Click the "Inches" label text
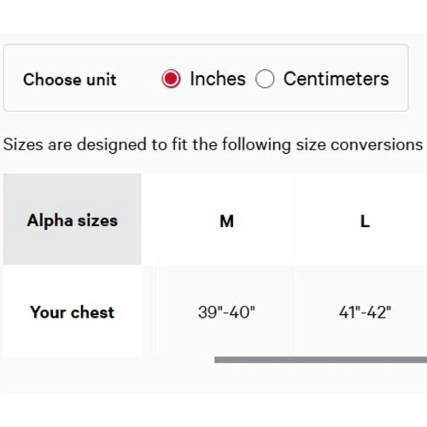427x427 pixels. point(218,79)
